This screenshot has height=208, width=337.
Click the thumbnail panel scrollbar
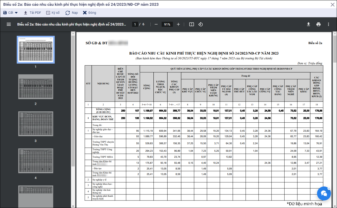[x=73, y=101]
